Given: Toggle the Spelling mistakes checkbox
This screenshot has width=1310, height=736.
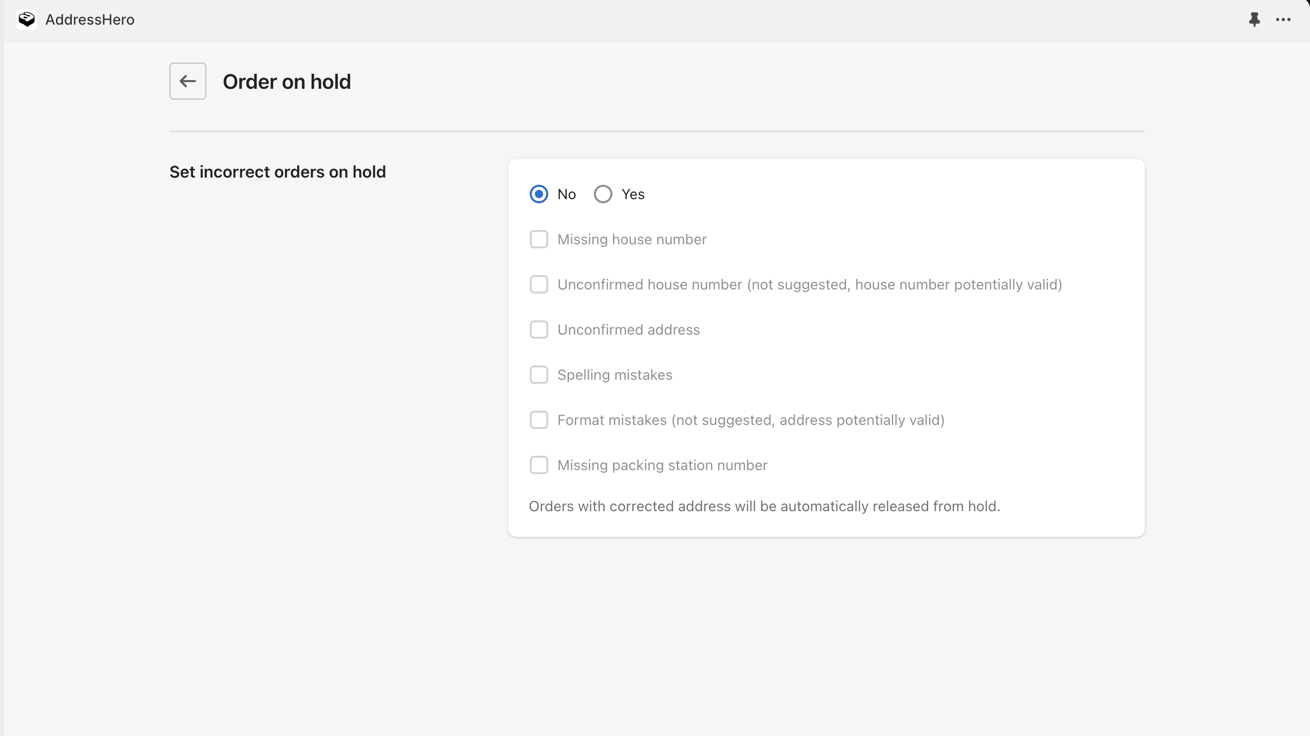Looking at the screenshot, I should [x=539, y=375].
